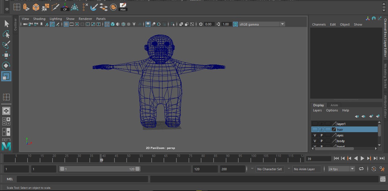Screen dimensions: 388x191
Task: Click the Center Pivot (CP) shelf icon
Action: pyautogui.click(x=65, y=7)
